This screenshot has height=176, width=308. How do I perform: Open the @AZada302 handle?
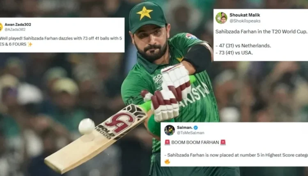click(15, 29)
